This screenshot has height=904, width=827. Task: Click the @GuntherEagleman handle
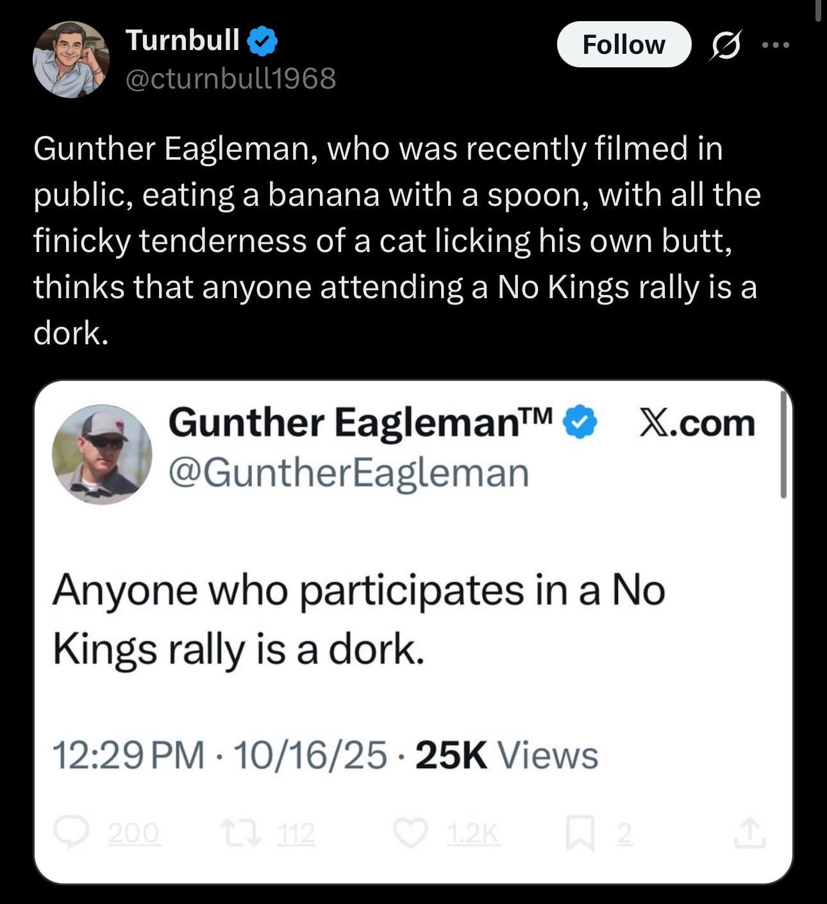[x=349, y=473]
